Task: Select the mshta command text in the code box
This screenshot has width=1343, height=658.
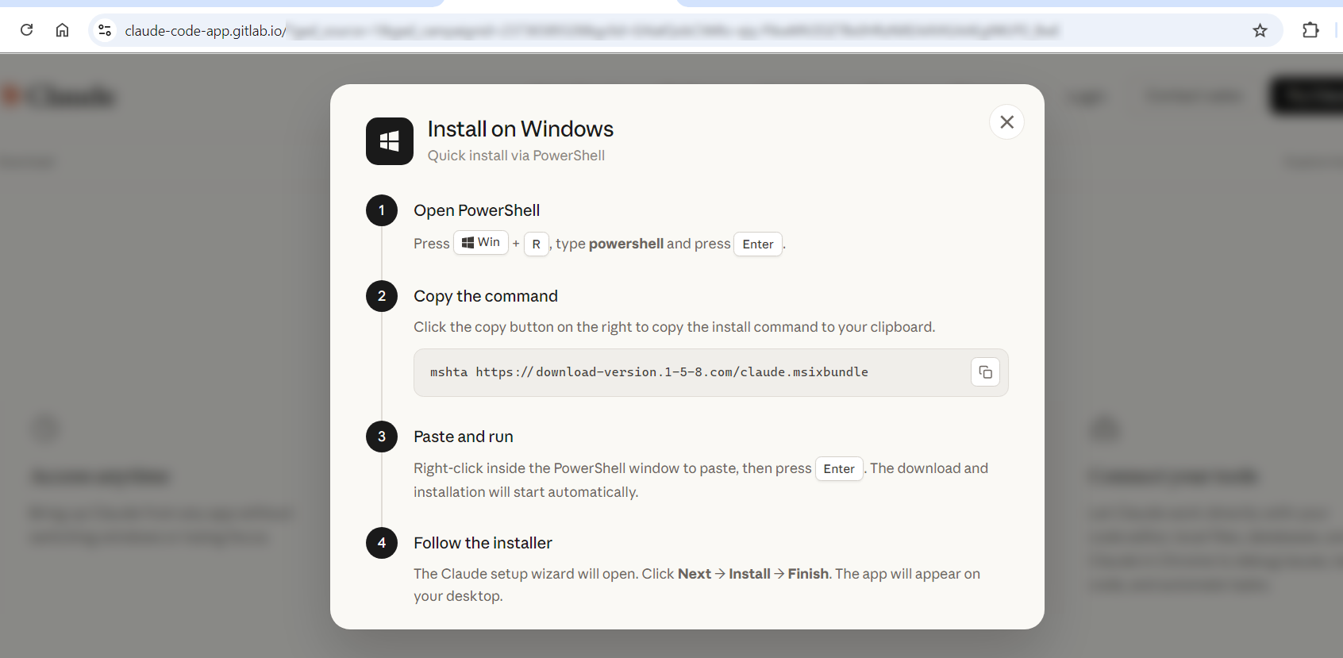Action: 649,372
